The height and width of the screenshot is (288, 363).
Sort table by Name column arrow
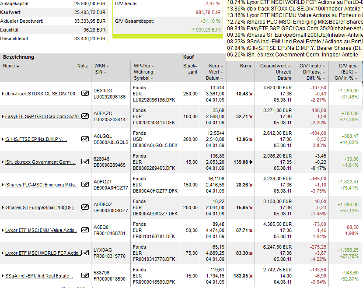click(18, 67)
